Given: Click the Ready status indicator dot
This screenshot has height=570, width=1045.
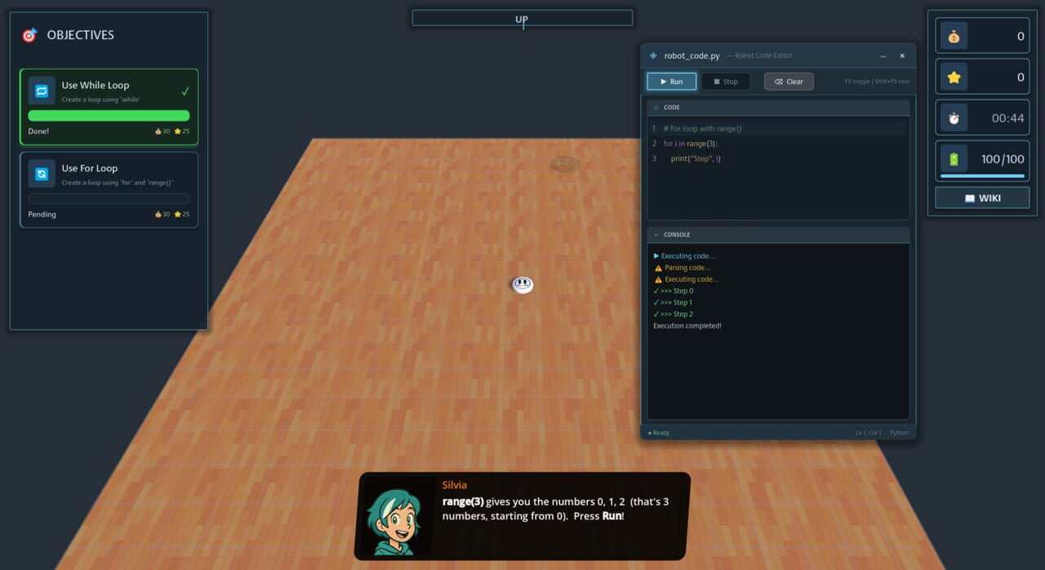Looking at the screenshot, I should click(651, 433).
